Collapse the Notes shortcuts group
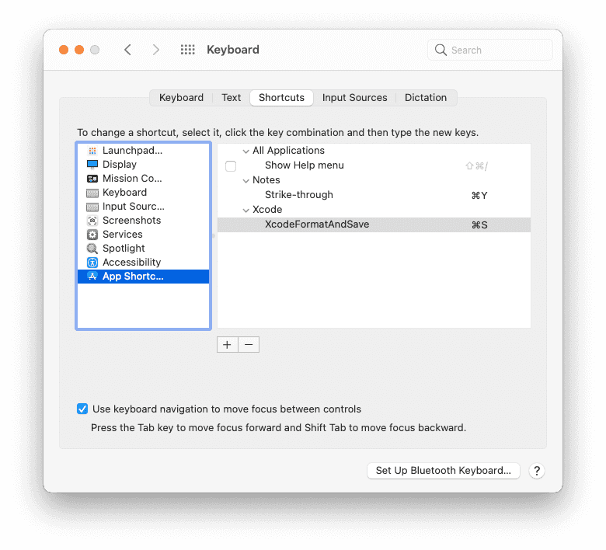The height and width of the screenshot is (550, 606). tap(246, 181)
